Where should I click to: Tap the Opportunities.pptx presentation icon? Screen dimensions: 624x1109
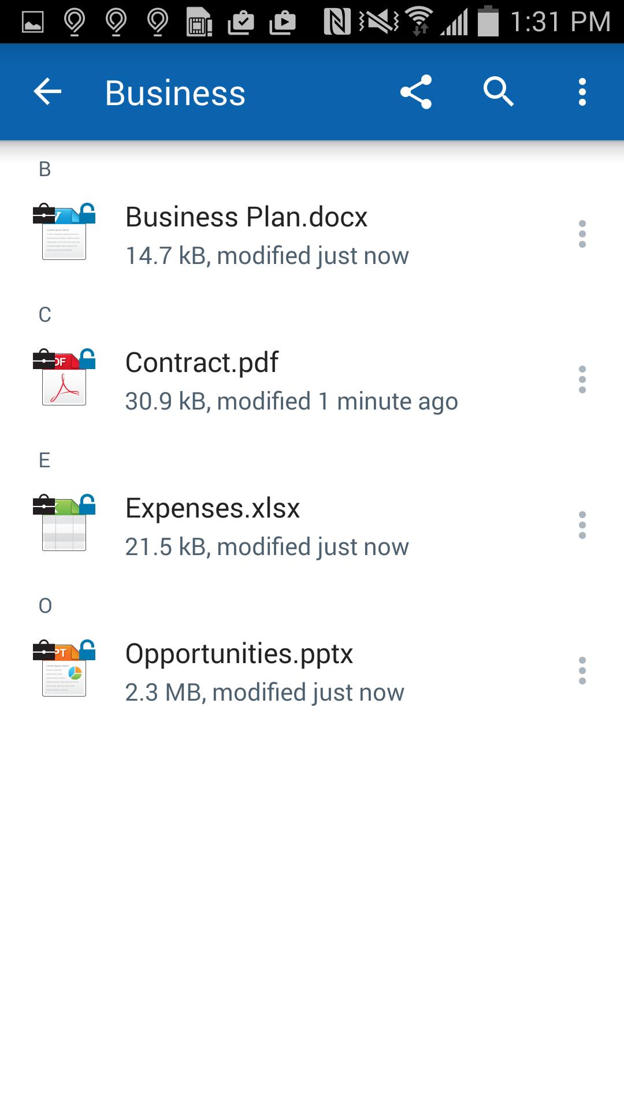(64, 669)
